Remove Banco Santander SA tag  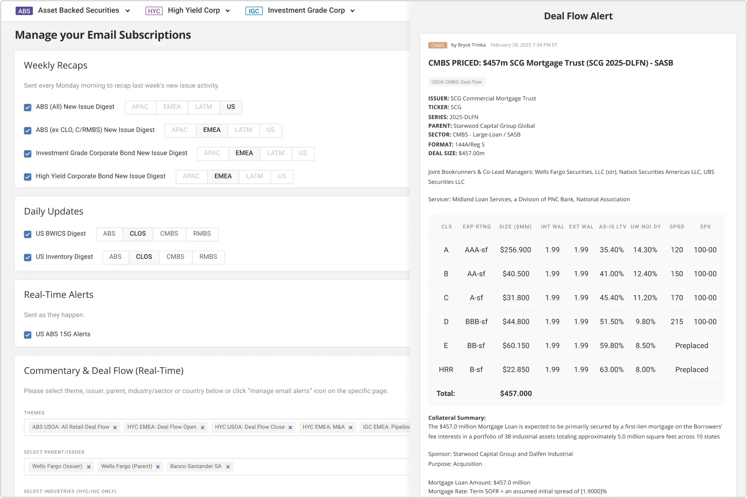point(228,467)
